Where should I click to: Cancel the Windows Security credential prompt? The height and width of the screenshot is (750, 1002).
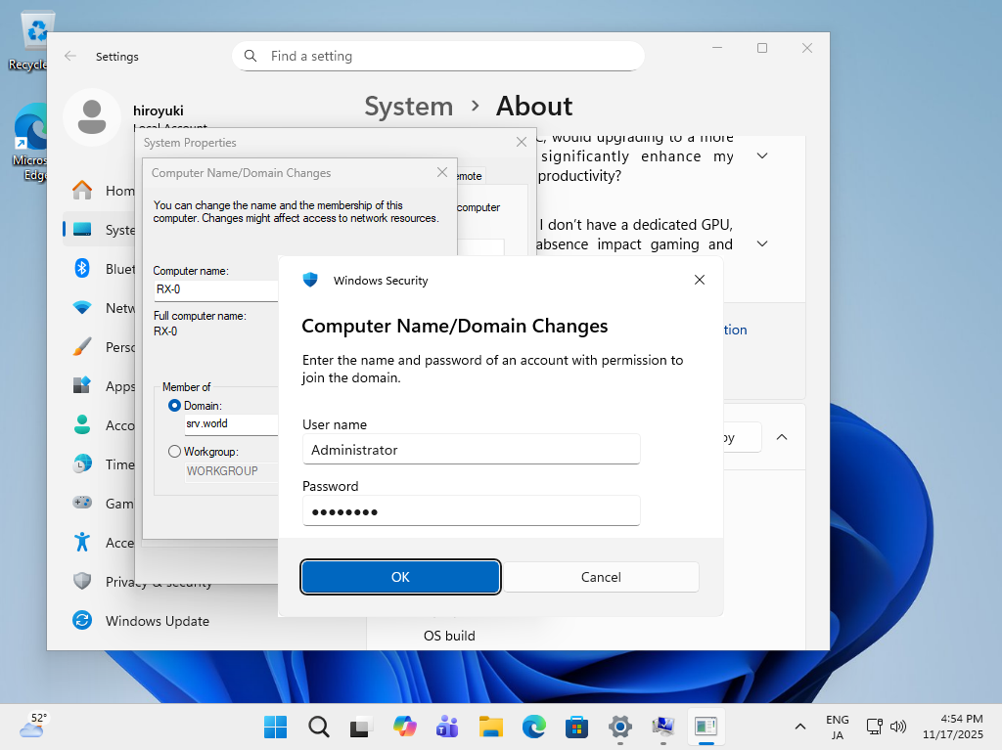click(601, 577)
